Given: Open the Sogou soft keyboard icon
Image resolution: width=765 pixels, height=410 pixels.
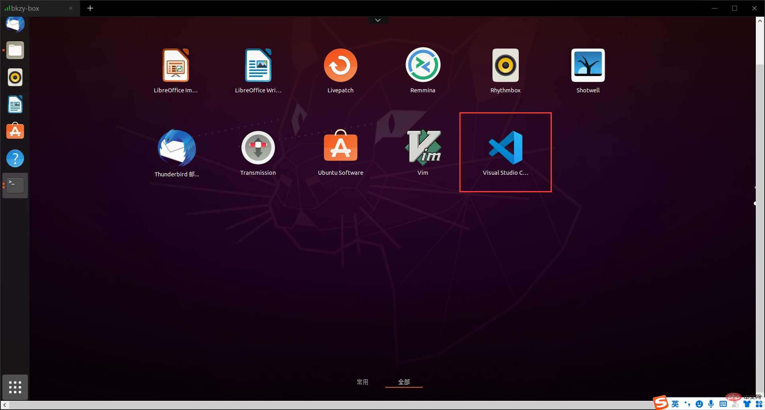Looking at the screenshot, I should coord(723,404).
